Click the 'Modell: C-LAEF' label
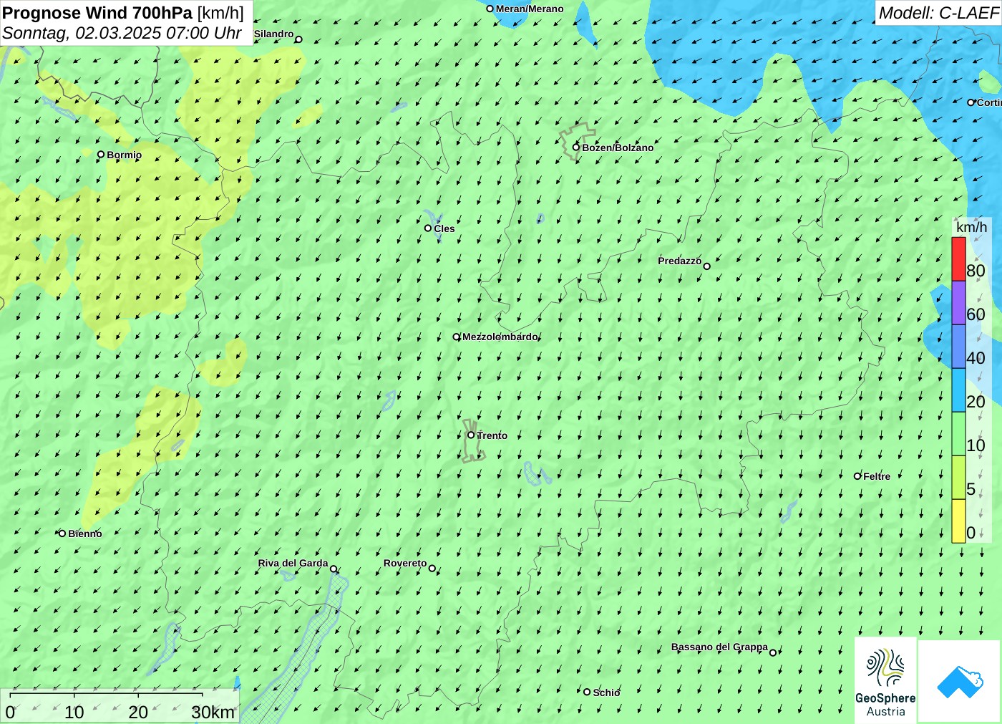Image resolution: width=1002 pixels, height=724 pixels. click(x=938, y=13)
